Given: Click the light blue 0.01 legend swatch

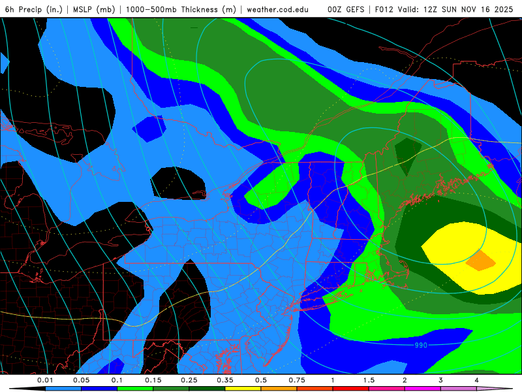Looking at the screenshot, I should click(x=63, y=389).
